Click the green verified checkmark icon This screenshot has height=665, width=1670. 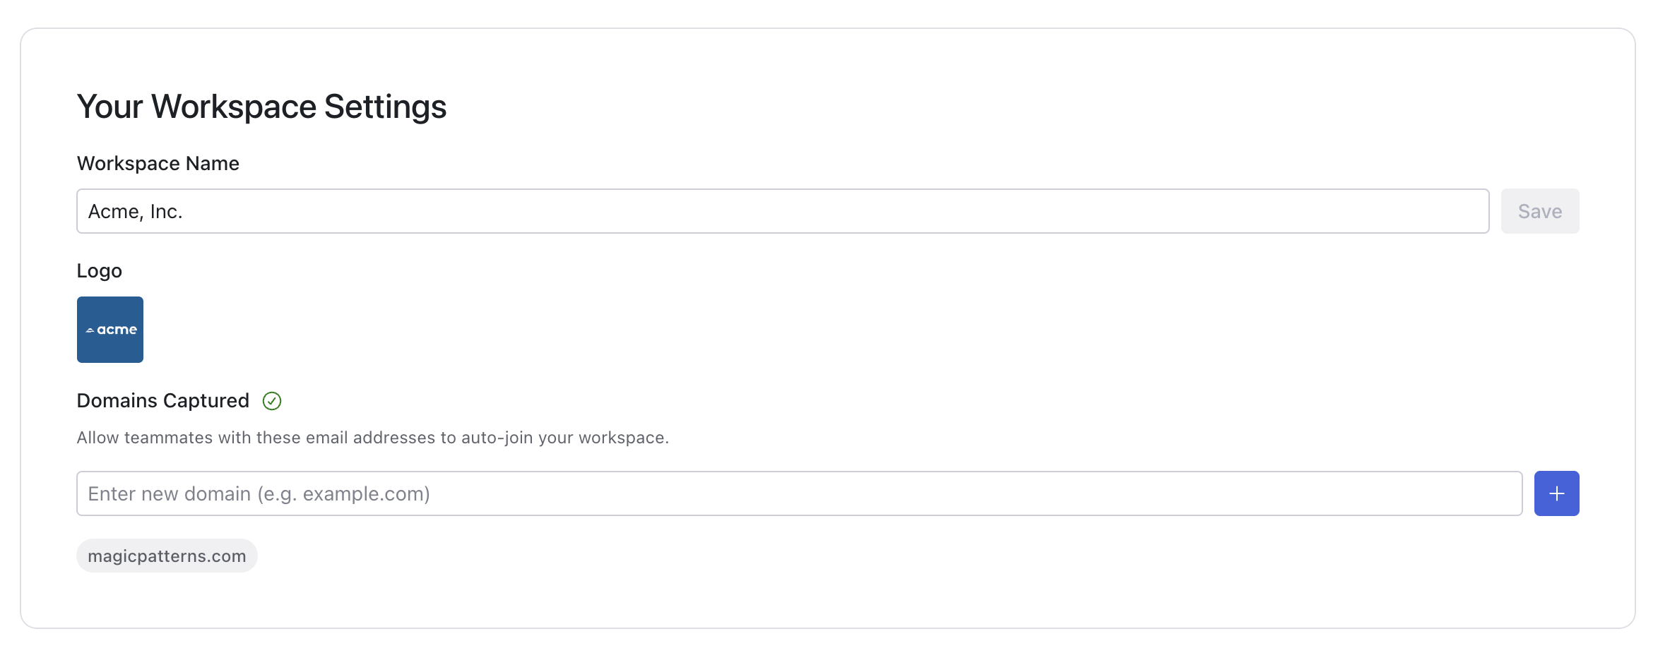[x=272, y=401]
